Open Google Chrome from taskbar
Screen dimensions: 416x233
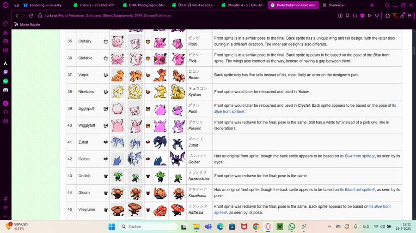(x=256, y=227)
